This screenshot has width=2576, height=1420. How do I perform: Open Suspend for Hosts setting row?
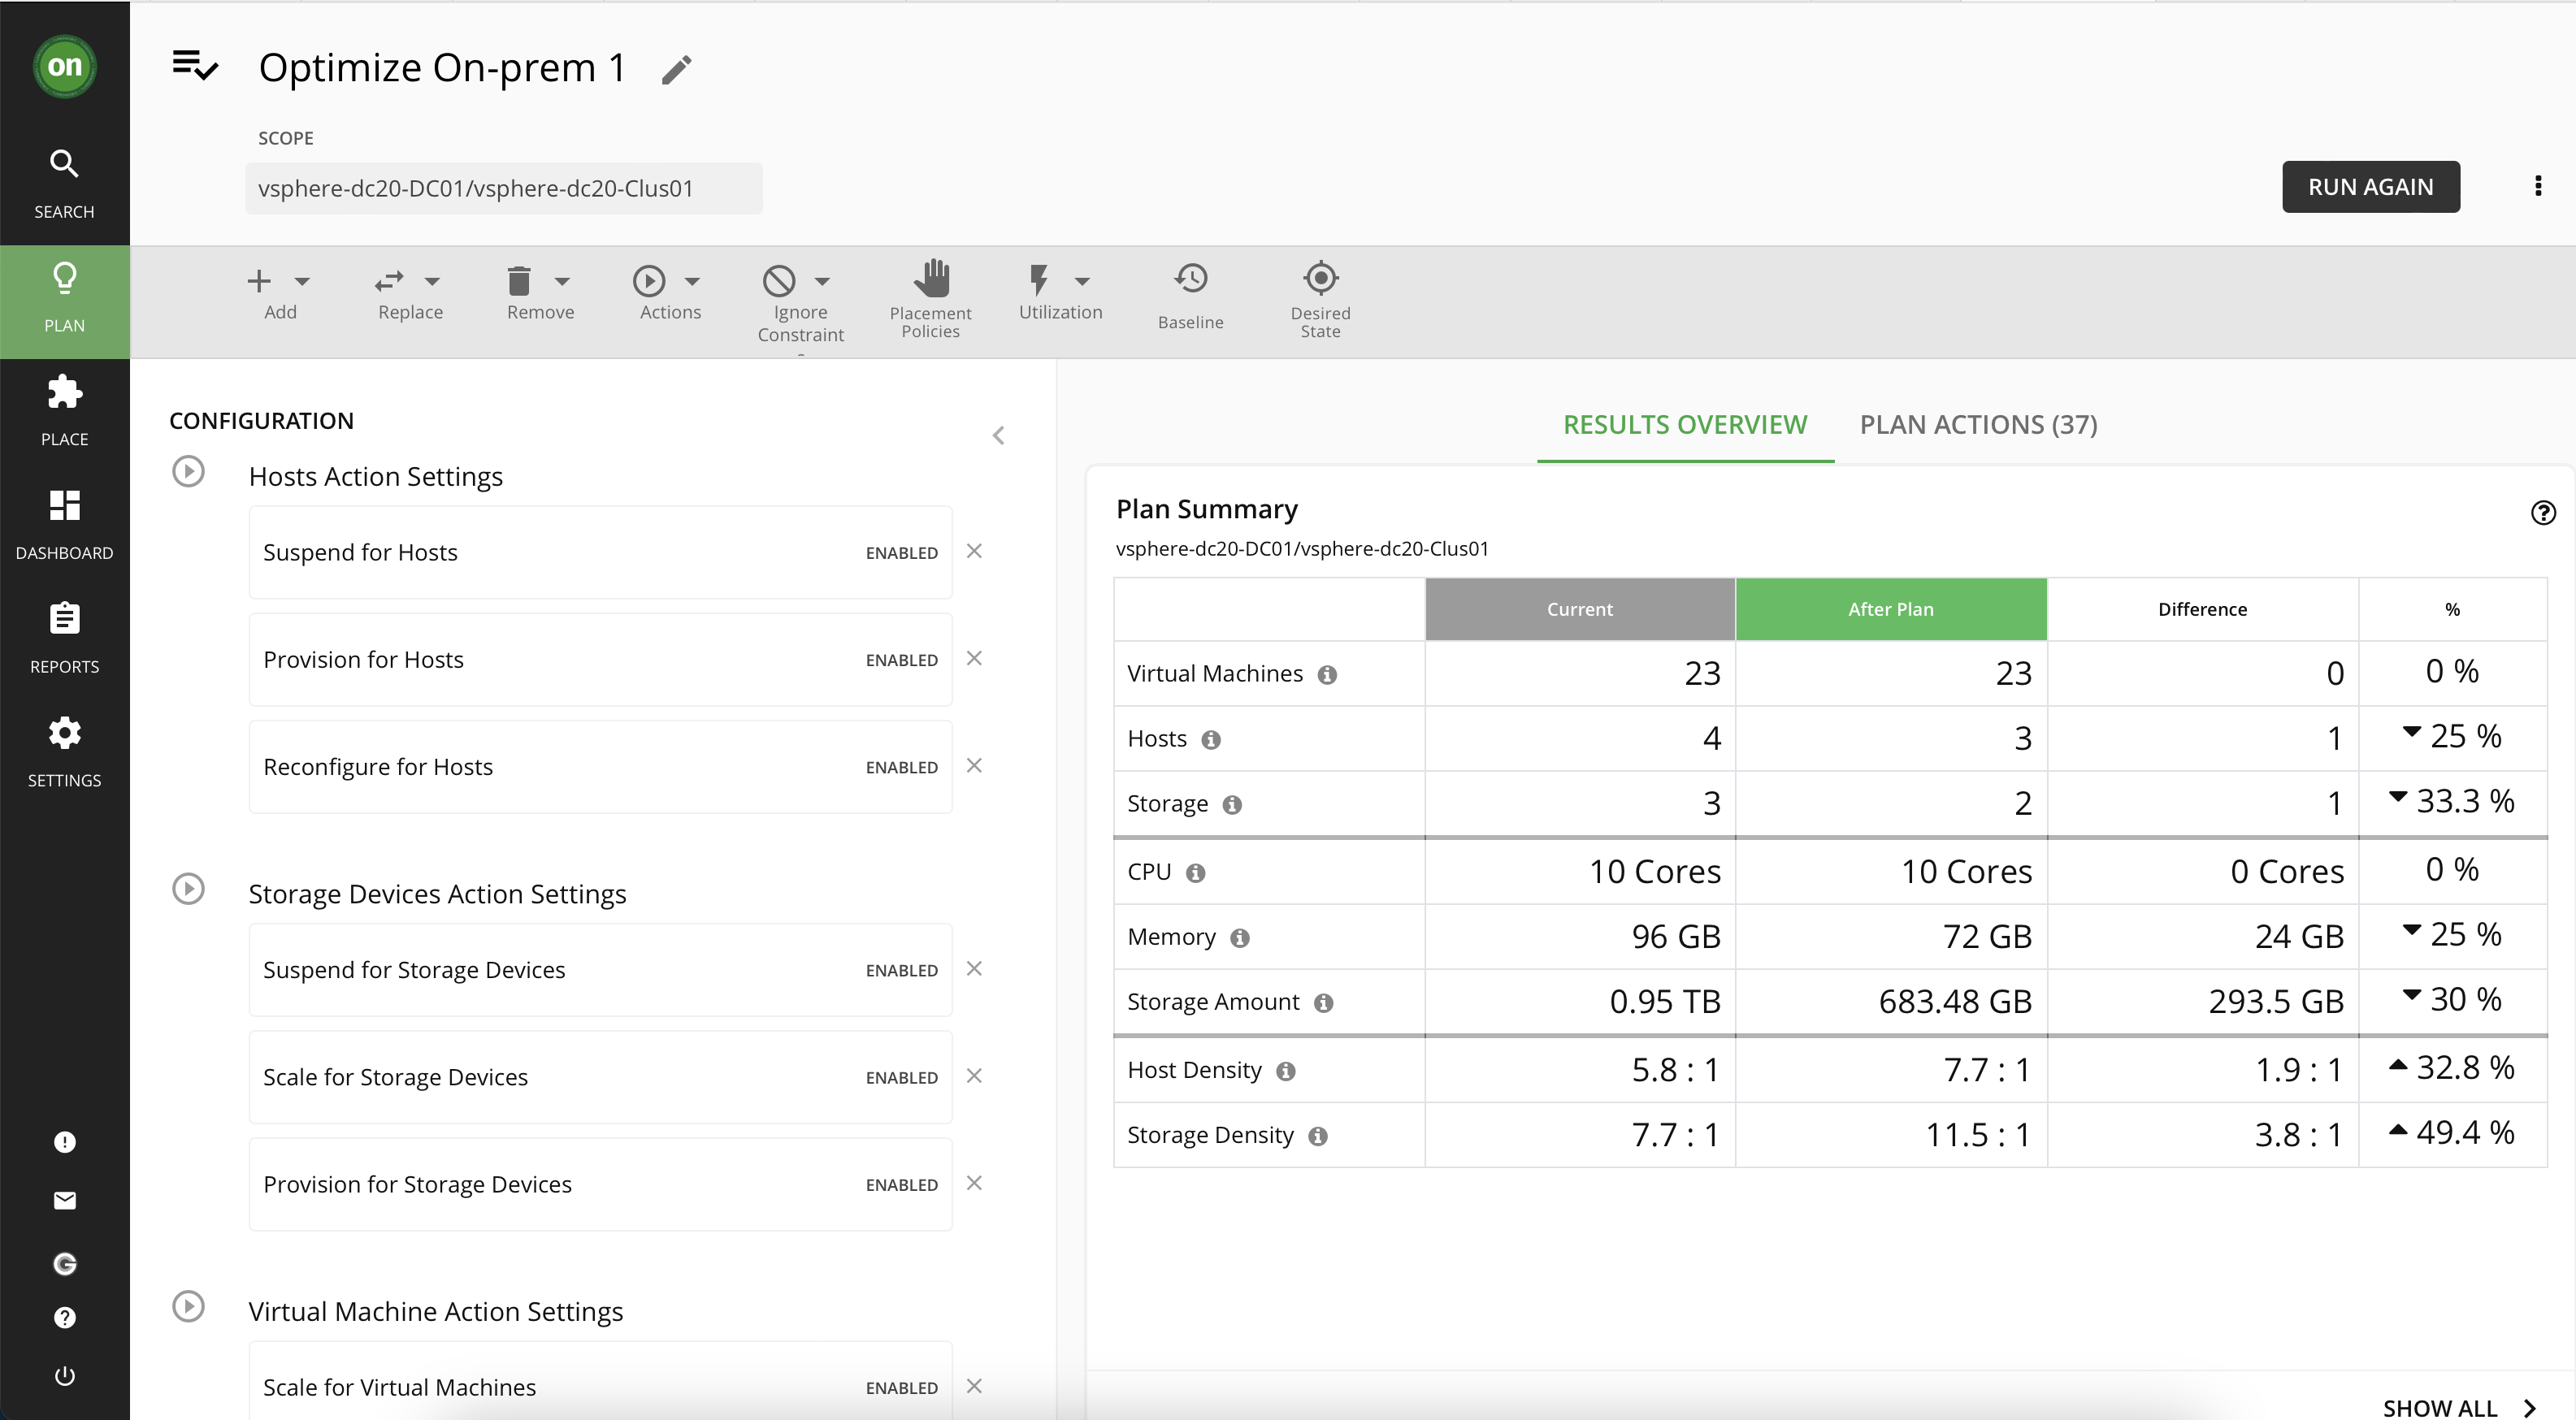600,552
